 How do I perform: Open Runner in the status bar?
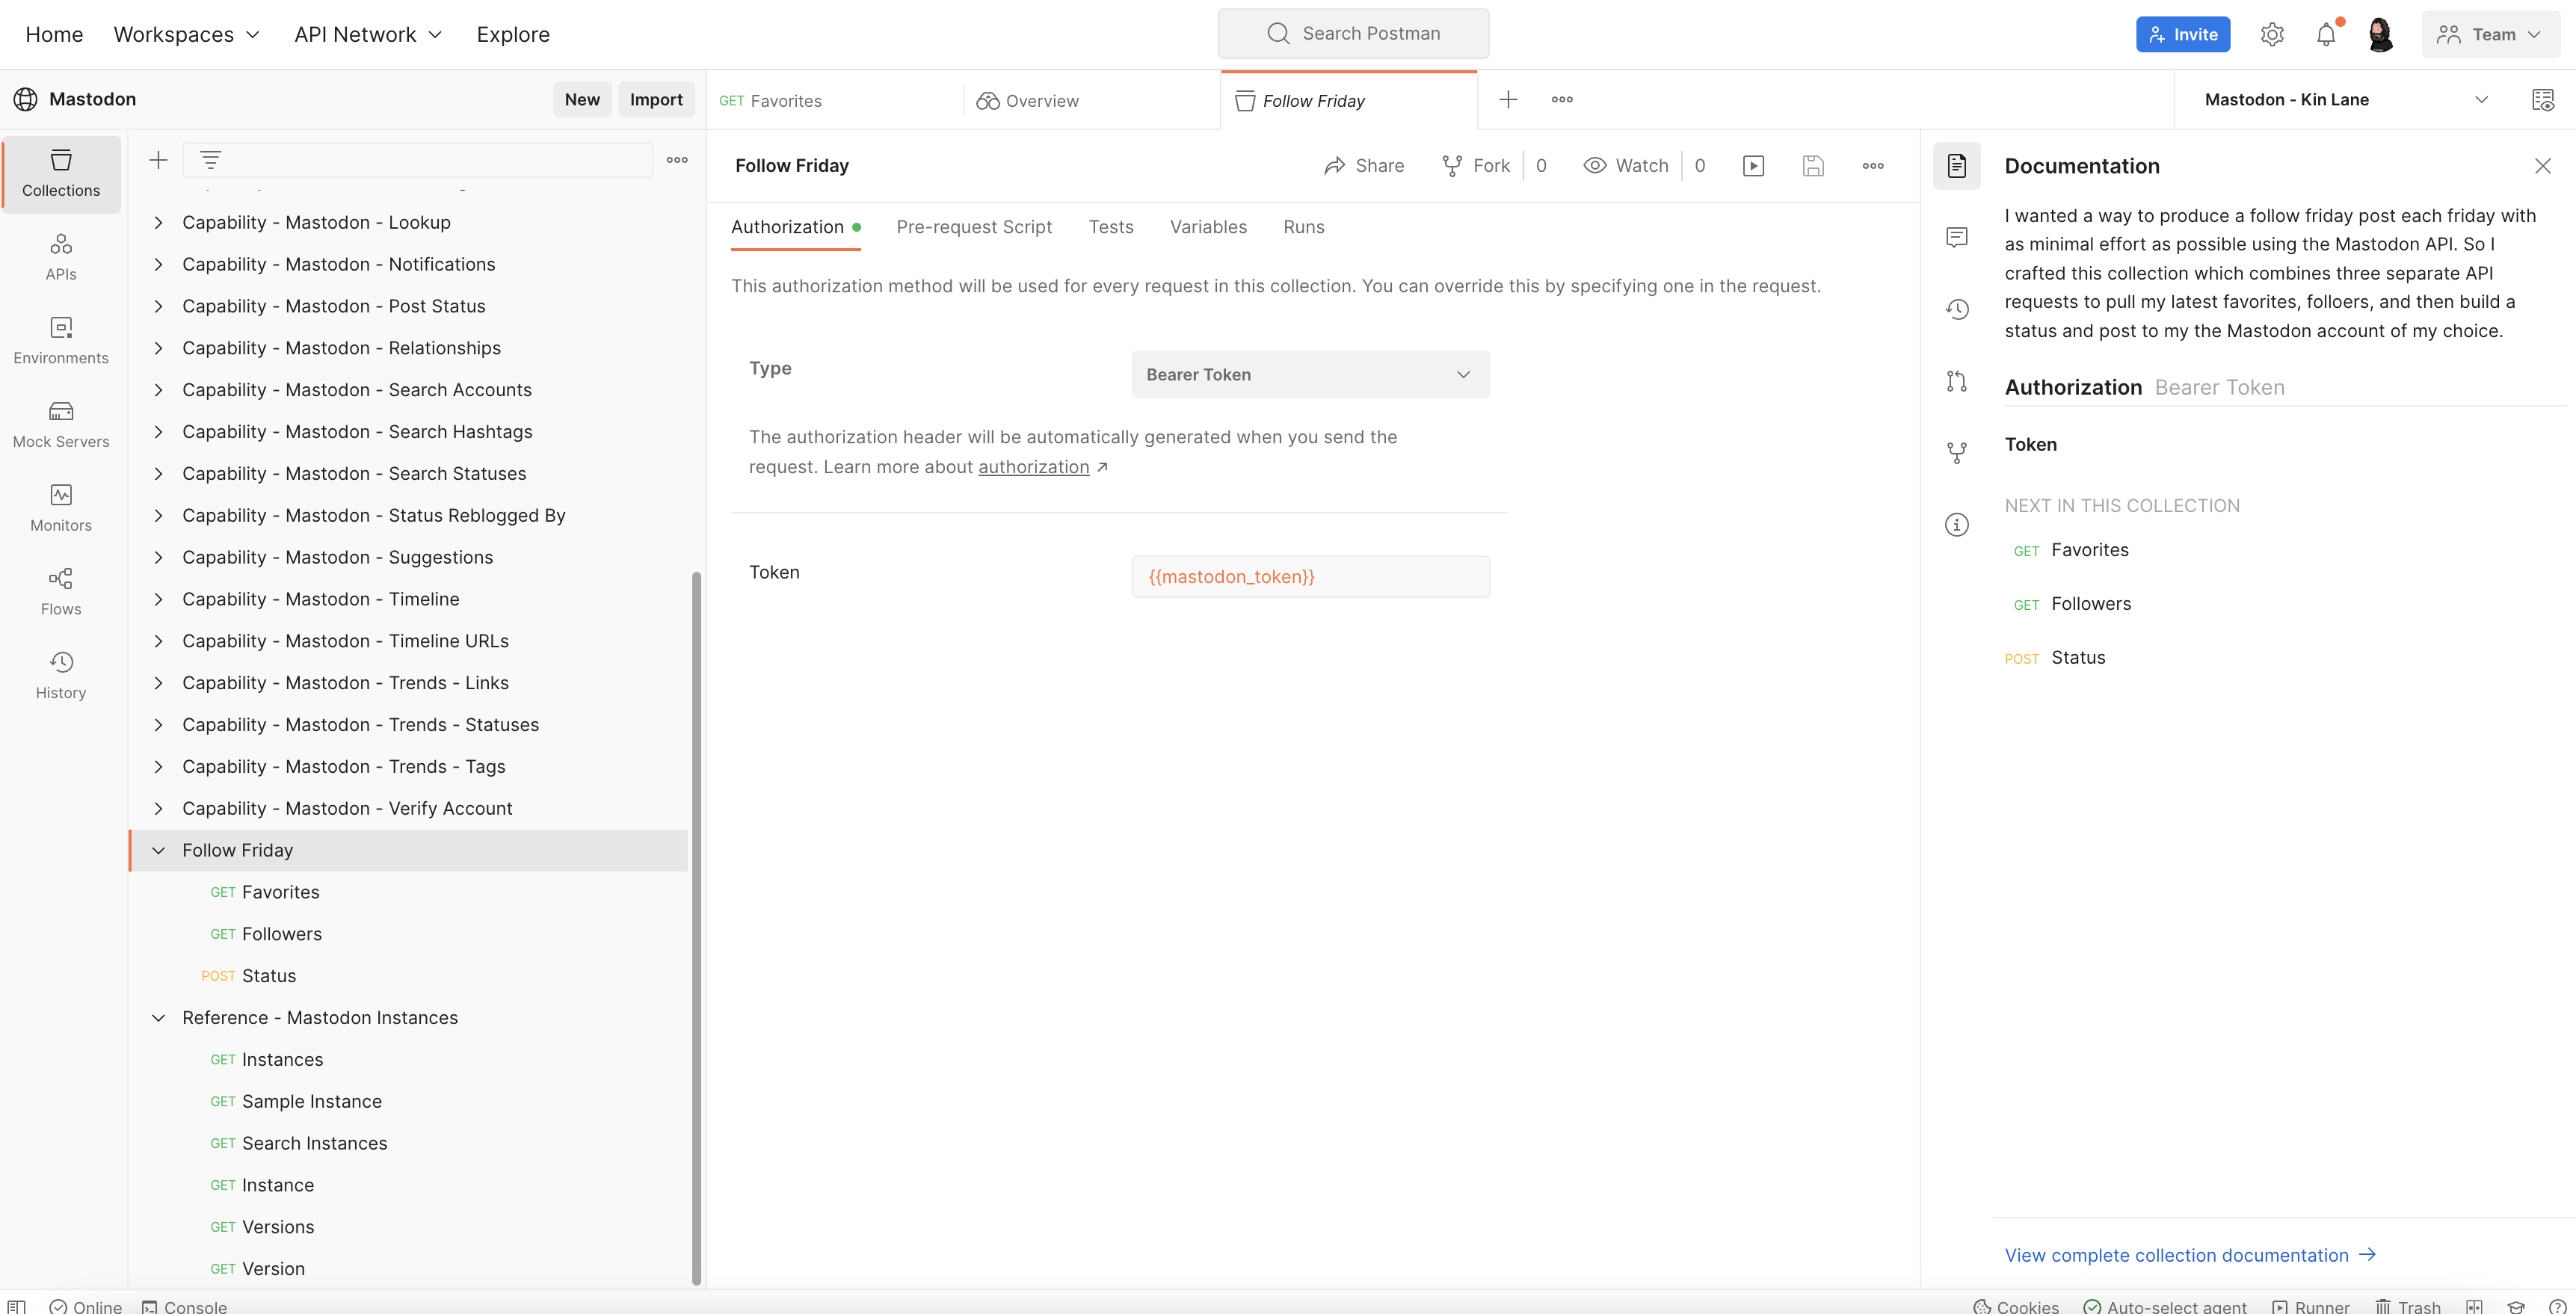[x=2311, y=1306]
